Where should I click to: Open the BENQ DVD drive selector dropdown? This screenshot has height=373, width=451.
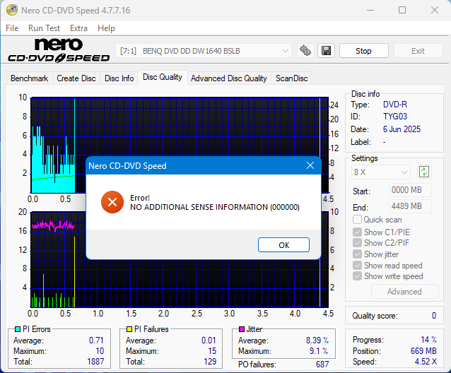pyautogui.click(x=204, y=51)
